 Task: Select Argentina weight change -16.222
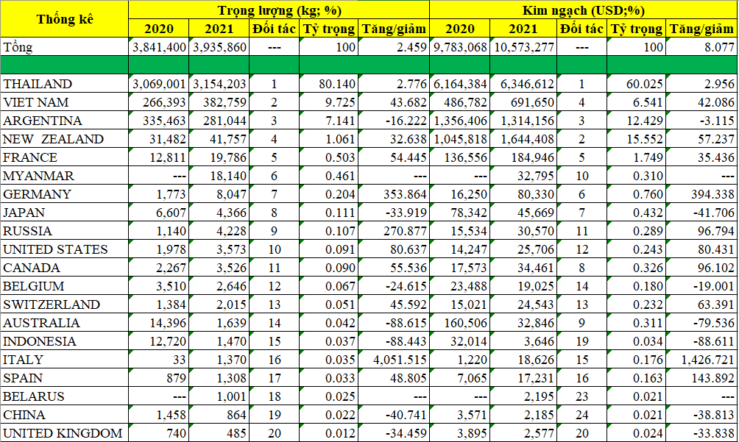[x=394, y=121]
